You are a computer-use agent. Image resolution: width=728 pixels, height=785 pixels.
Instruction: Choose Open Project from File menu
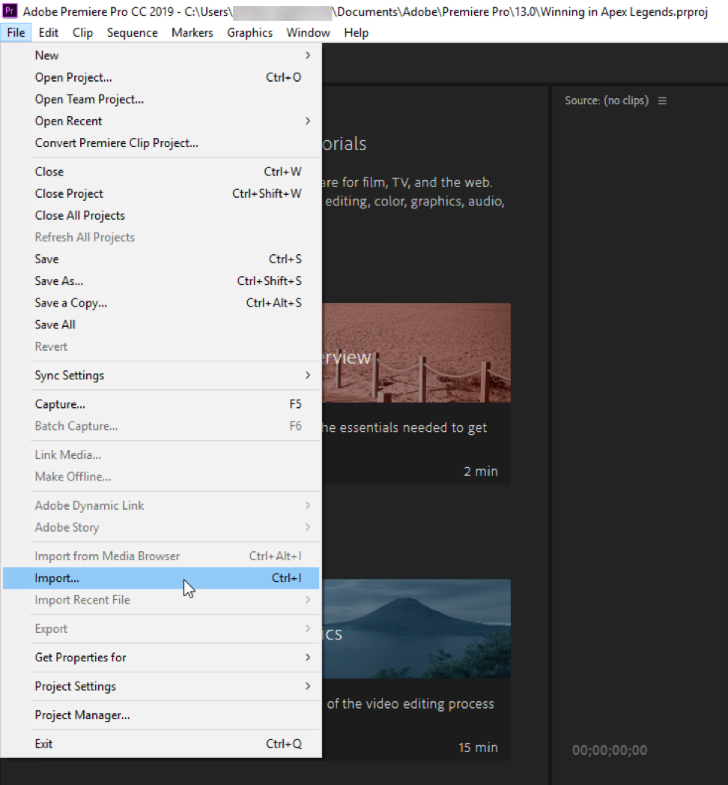tap(73, 77)
